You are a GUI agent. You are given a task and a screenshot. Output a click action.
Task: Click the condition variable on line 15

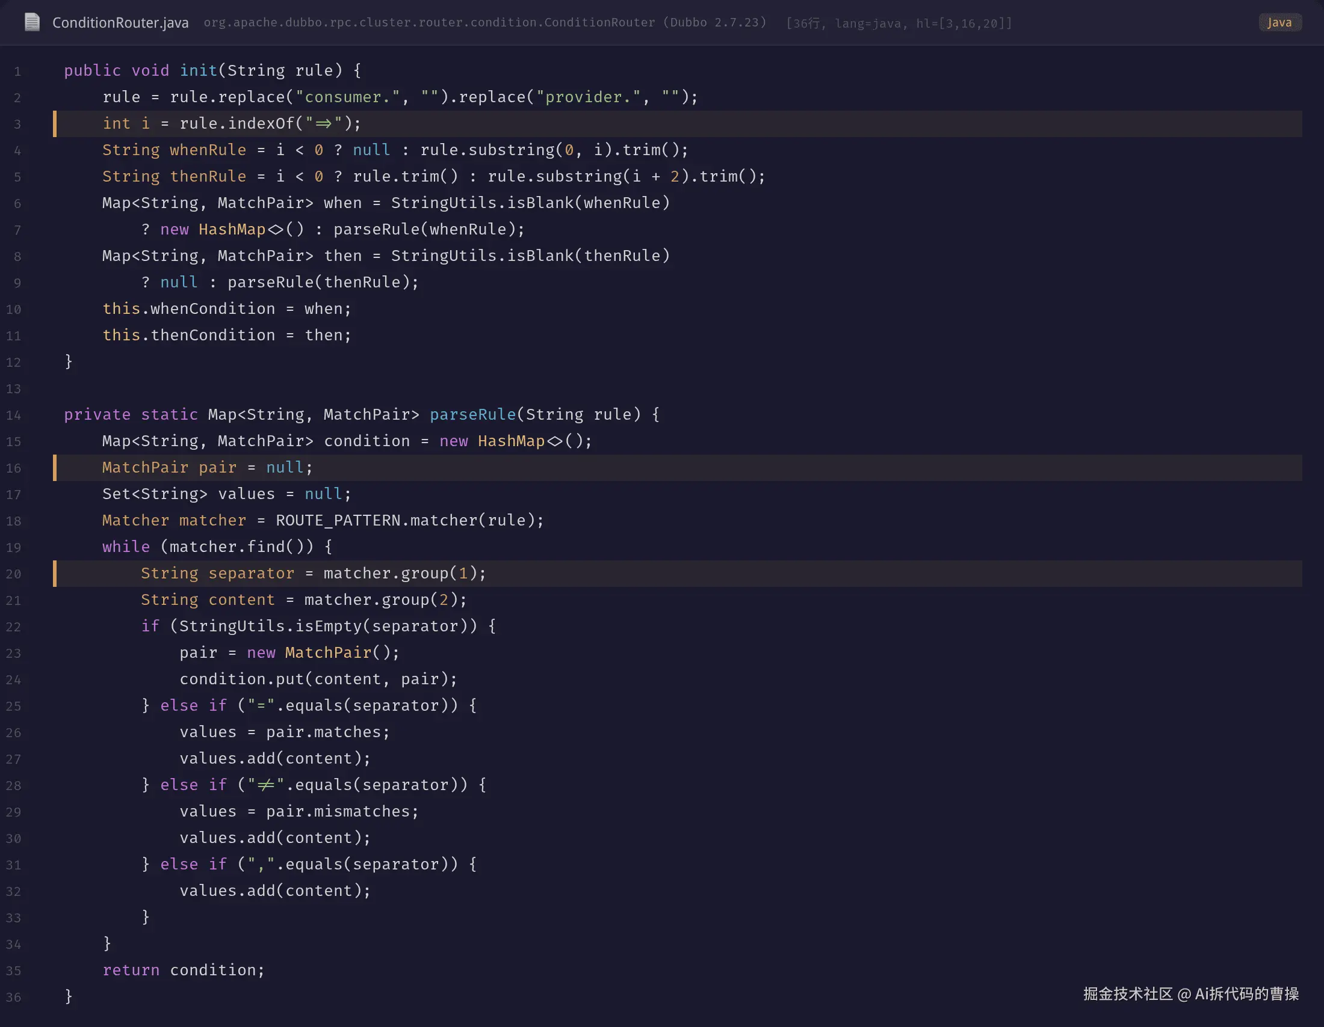pyautogui.click(x=367, y=441)
